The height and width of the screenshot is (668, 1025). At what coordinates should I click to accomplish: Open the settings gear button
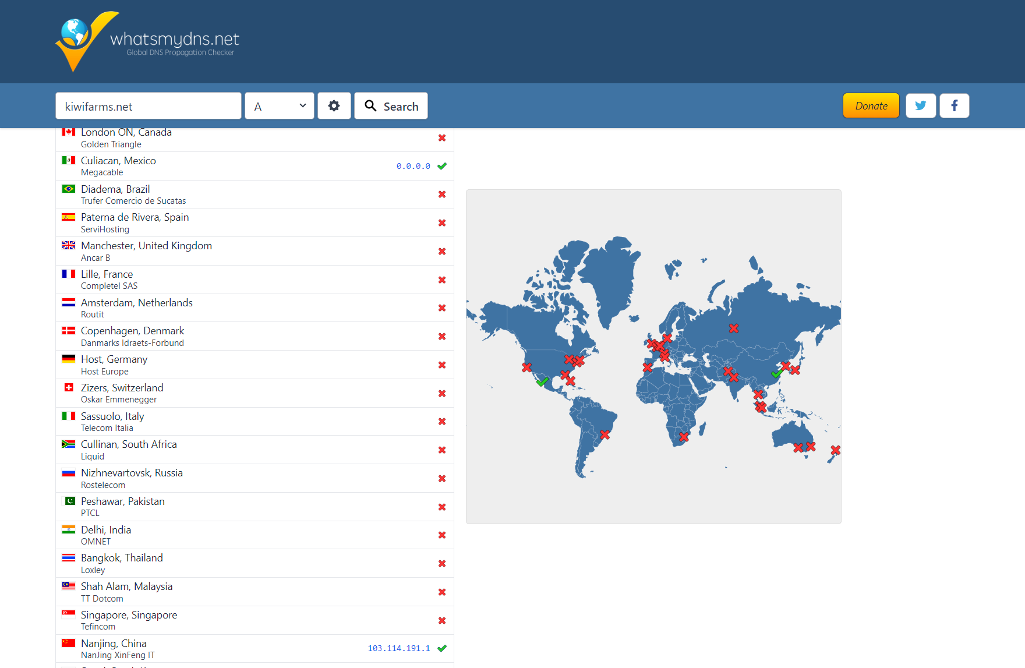334,106
